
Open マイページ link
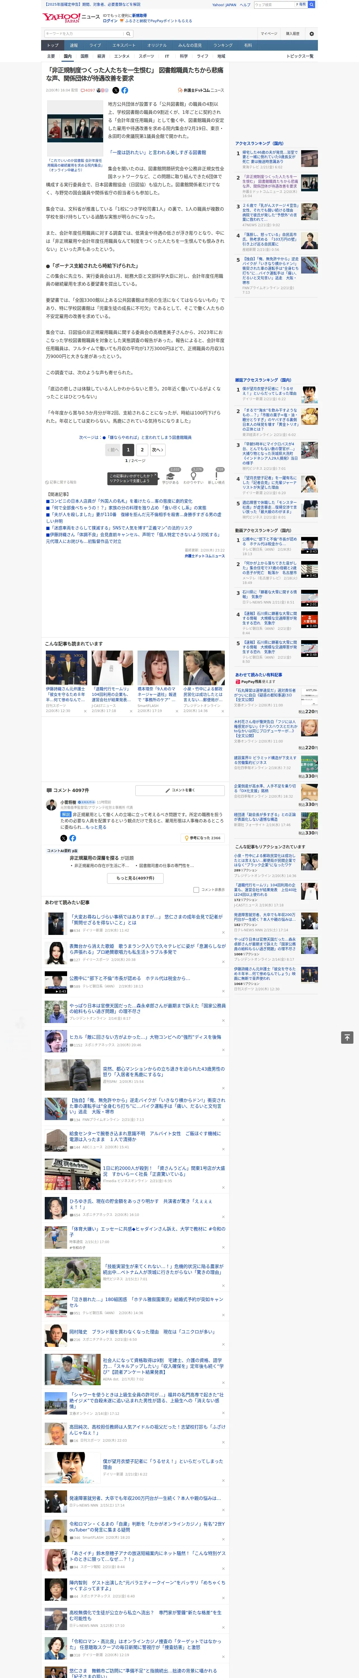click(x=268, y=33)
